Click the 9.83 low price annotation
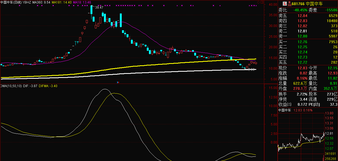The width and height of the screenshot is (338, 161). 251,70
